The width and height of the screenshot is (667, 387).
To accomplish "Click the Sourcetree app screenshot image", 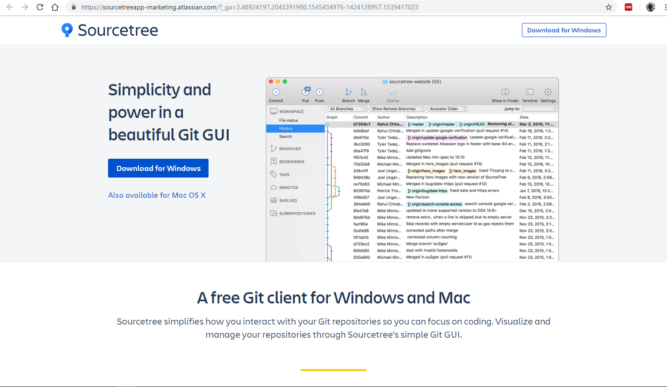I will pos(412,170).
